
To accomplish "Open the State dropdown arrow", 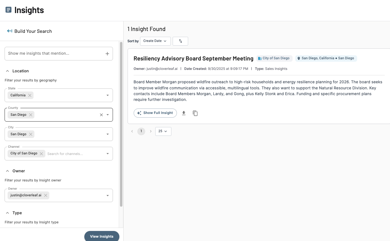I will coord(107,95).
